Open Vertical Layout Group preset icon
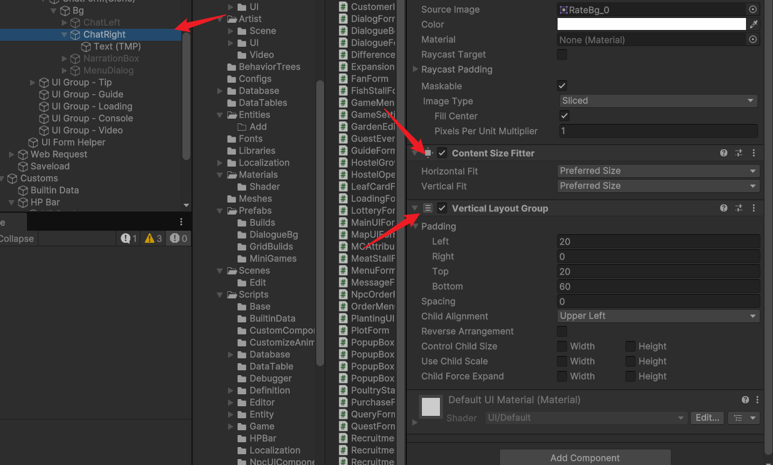 point(739,209)
